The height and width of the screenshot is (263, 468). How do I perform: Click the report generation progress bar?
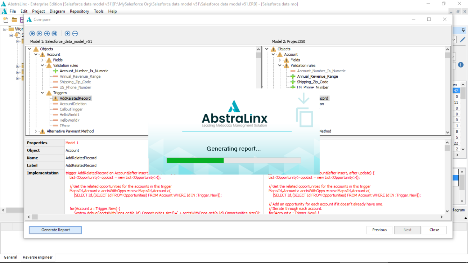tap(234, 160)
